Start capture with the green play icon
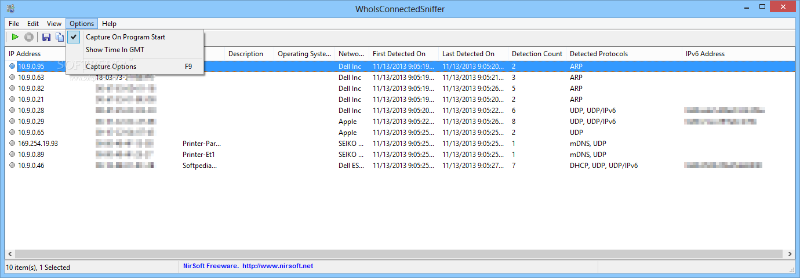800x278 pixels. tap(15, 37)
